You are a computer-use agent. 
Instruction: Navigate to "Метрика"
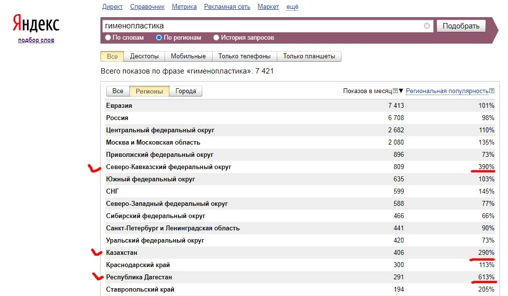coord(184,6)
